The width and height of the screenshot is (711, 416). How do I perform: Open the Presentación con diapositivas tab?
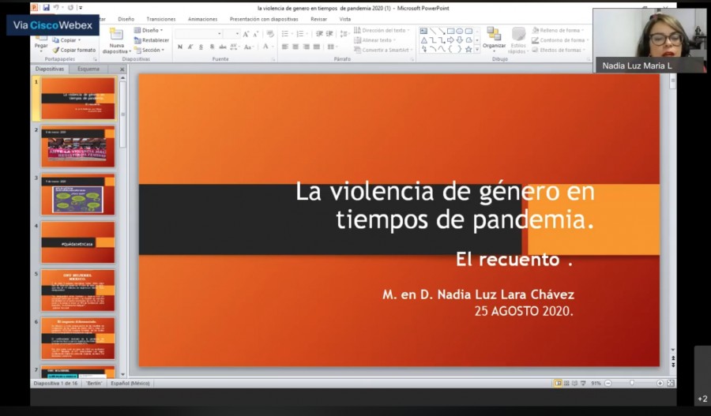[264, 19]
